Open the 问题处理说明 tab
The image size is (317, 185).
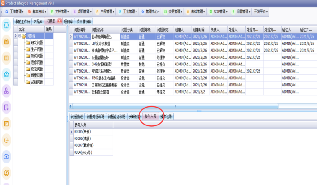[x=95, y=116]
